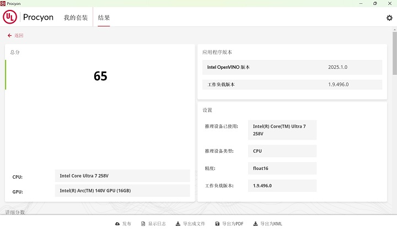The image size is (397, 232).
Task: Click the 导出为PDF save icon
Action: pyautogui.click(x=217, y=224)
